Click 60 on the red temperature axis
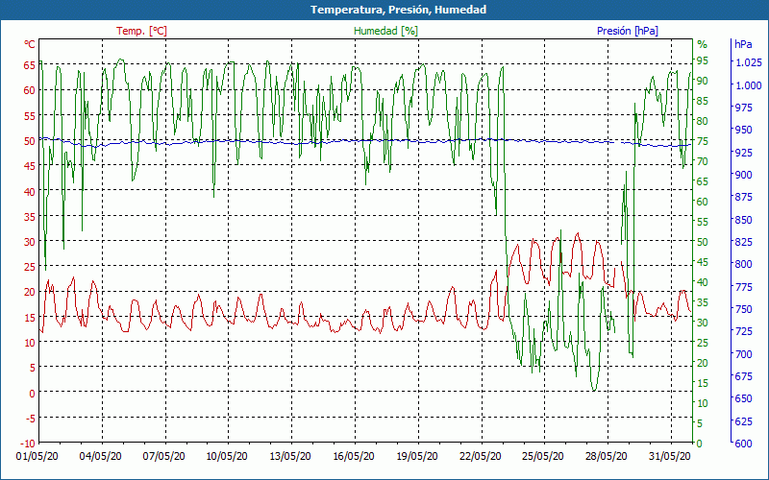Viewport: 769px width, 480px height. 30,90
